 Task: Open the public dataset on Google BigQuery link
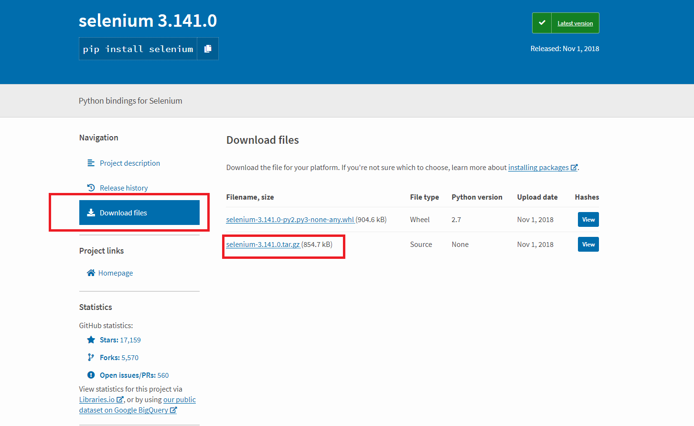point(138,405)
